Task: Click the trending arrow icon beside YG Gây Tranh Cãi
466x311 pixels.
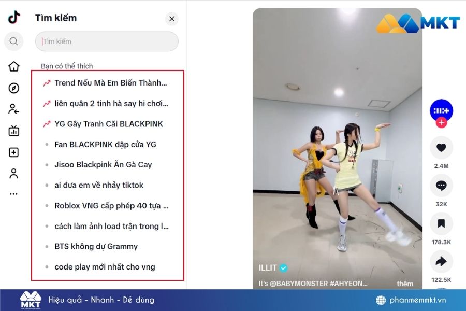Action: (47, 124)
